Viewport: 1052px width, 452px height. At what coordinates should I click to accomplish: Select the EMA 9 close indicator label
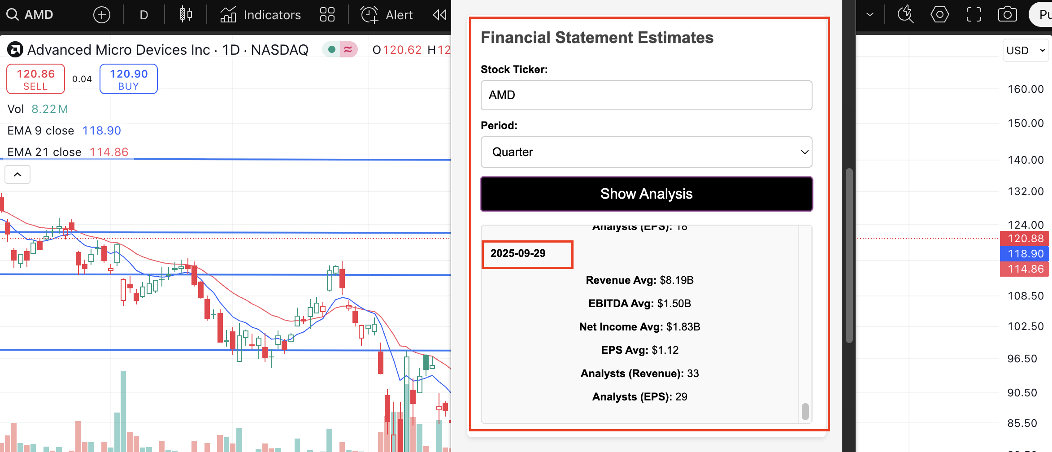point(41,130)
